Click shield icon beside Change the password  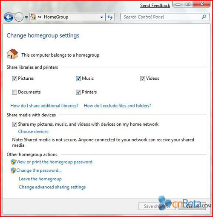[x=13, y=171]
